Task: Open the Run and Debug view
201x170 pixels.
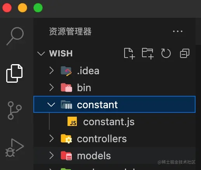Action: click(x=15, y=148)
